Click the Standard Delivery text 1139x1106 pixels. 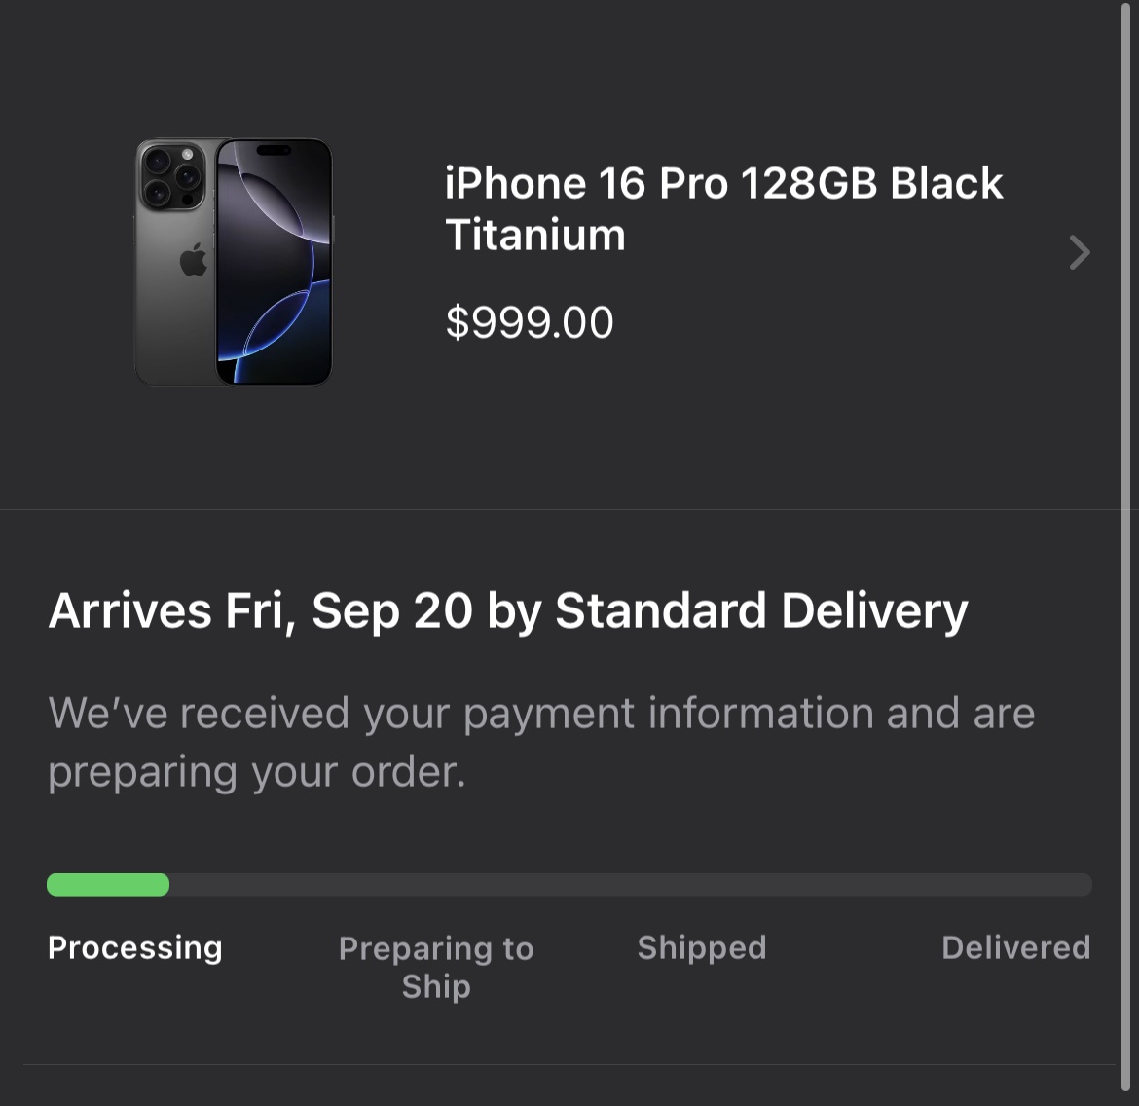coord(761,610)
